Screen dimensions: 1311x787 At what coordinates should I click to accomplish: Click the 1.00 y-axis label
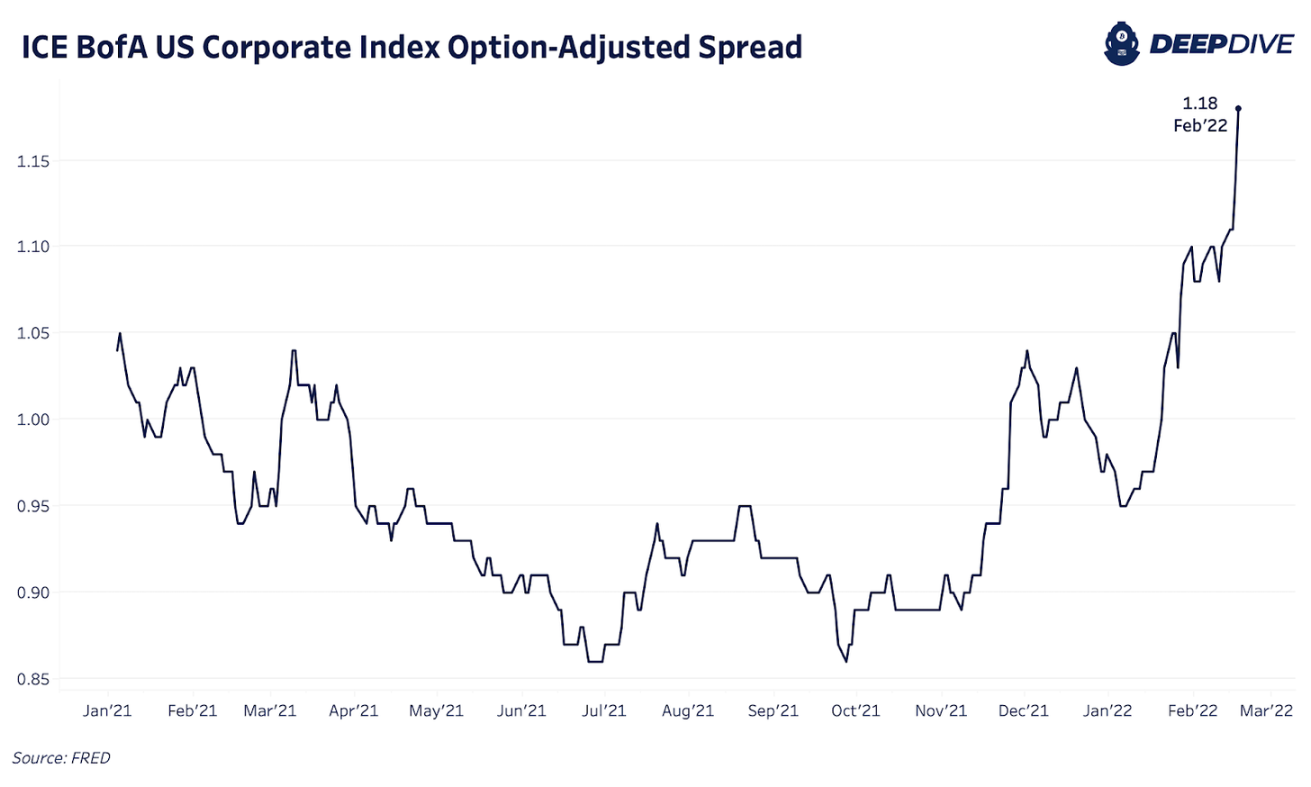[32, 420]
